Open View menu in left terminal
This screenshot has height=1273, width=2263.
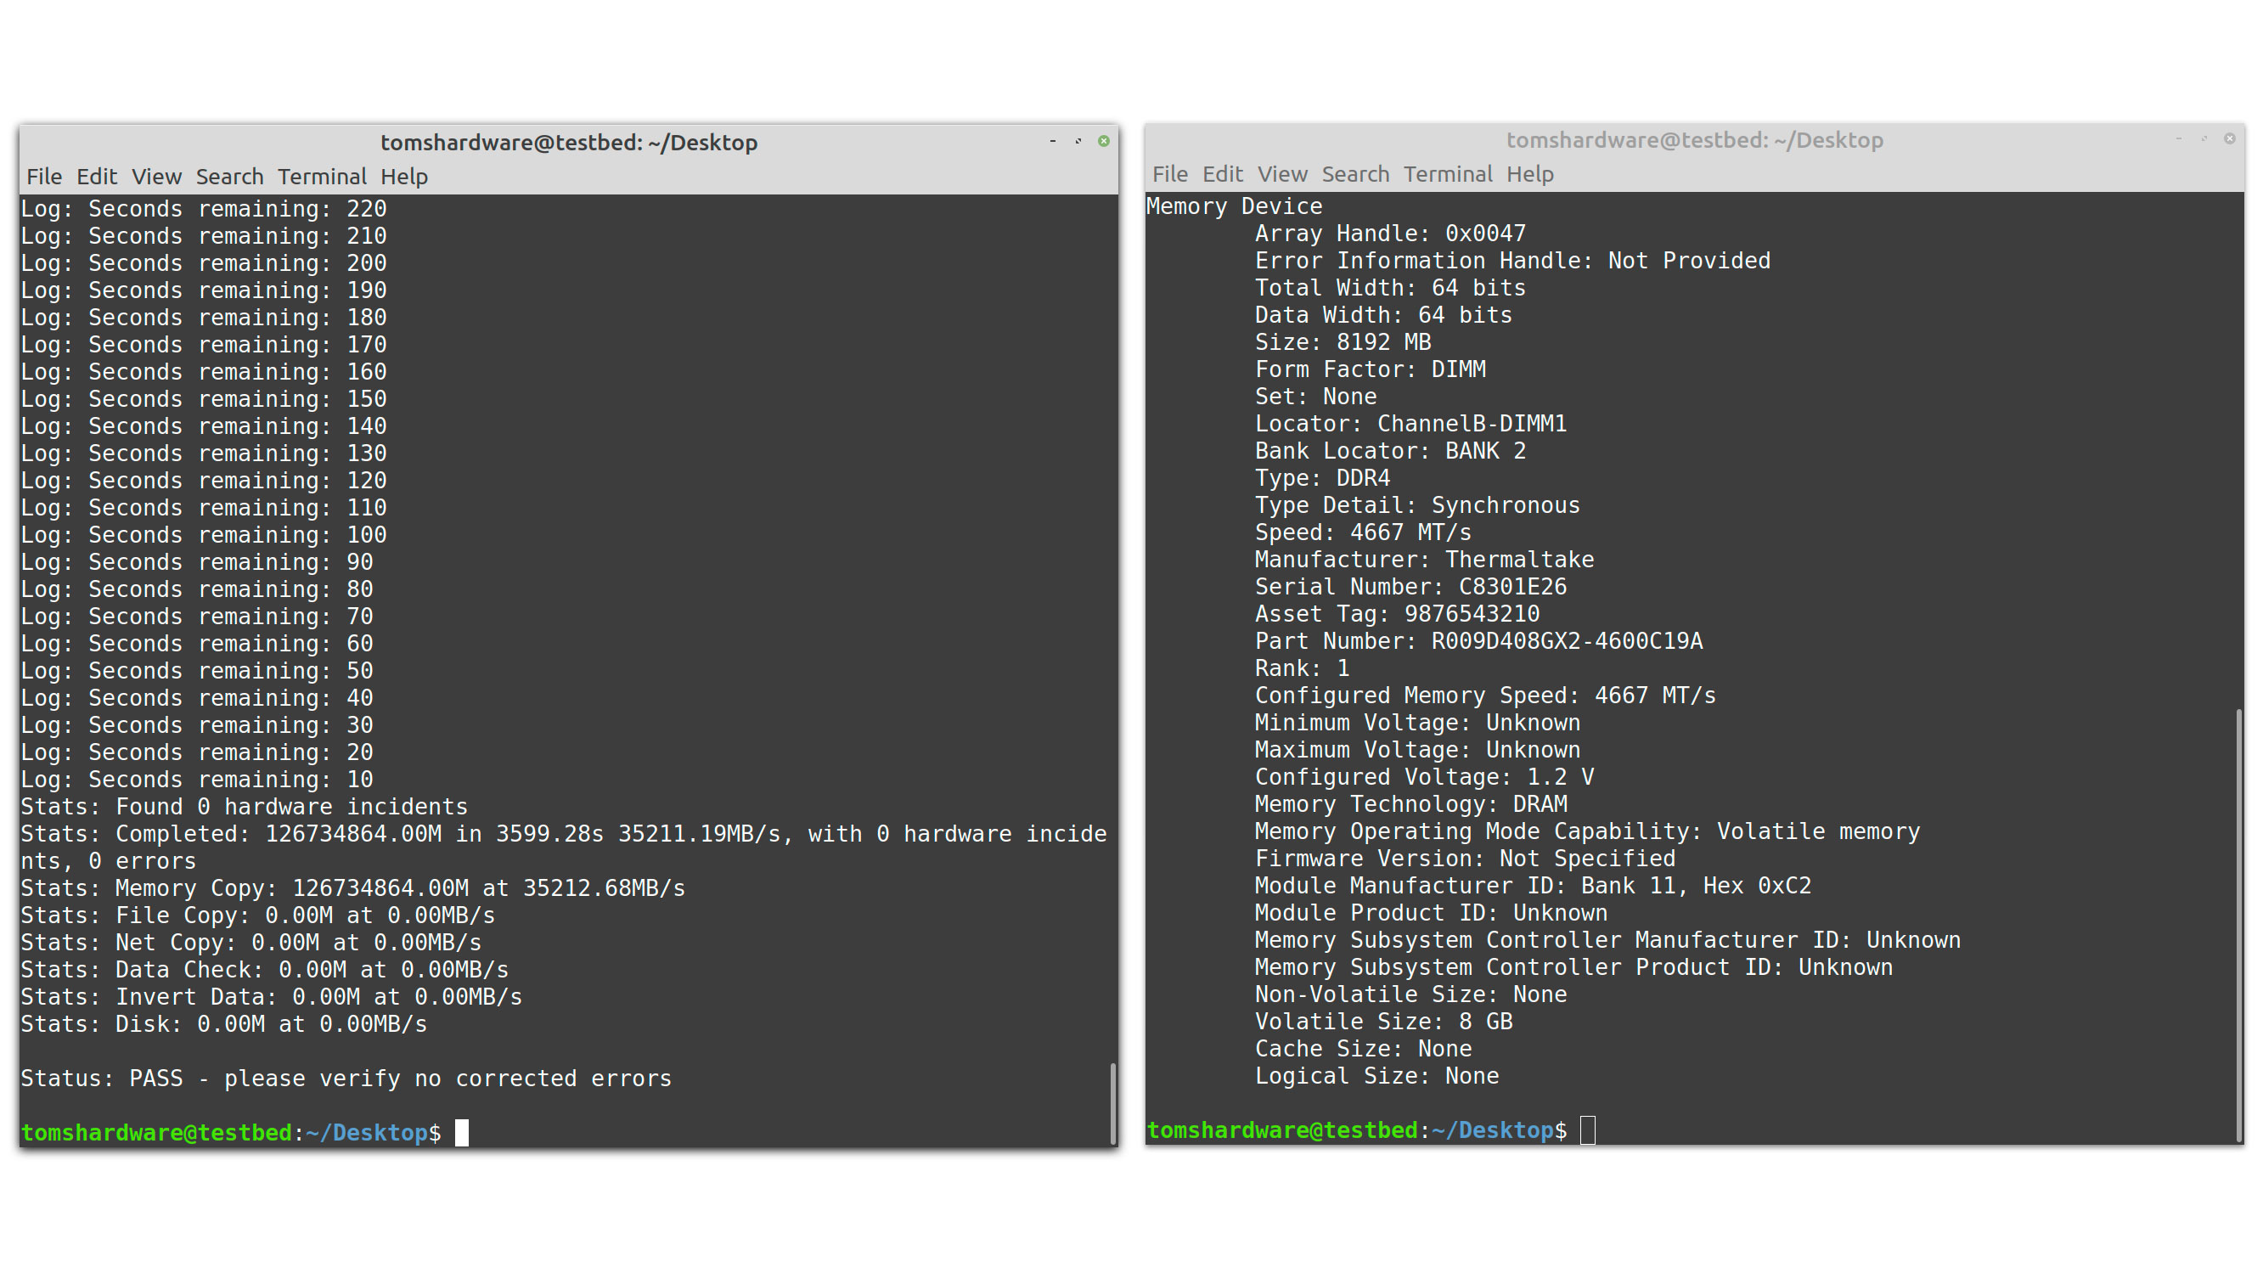156,177
